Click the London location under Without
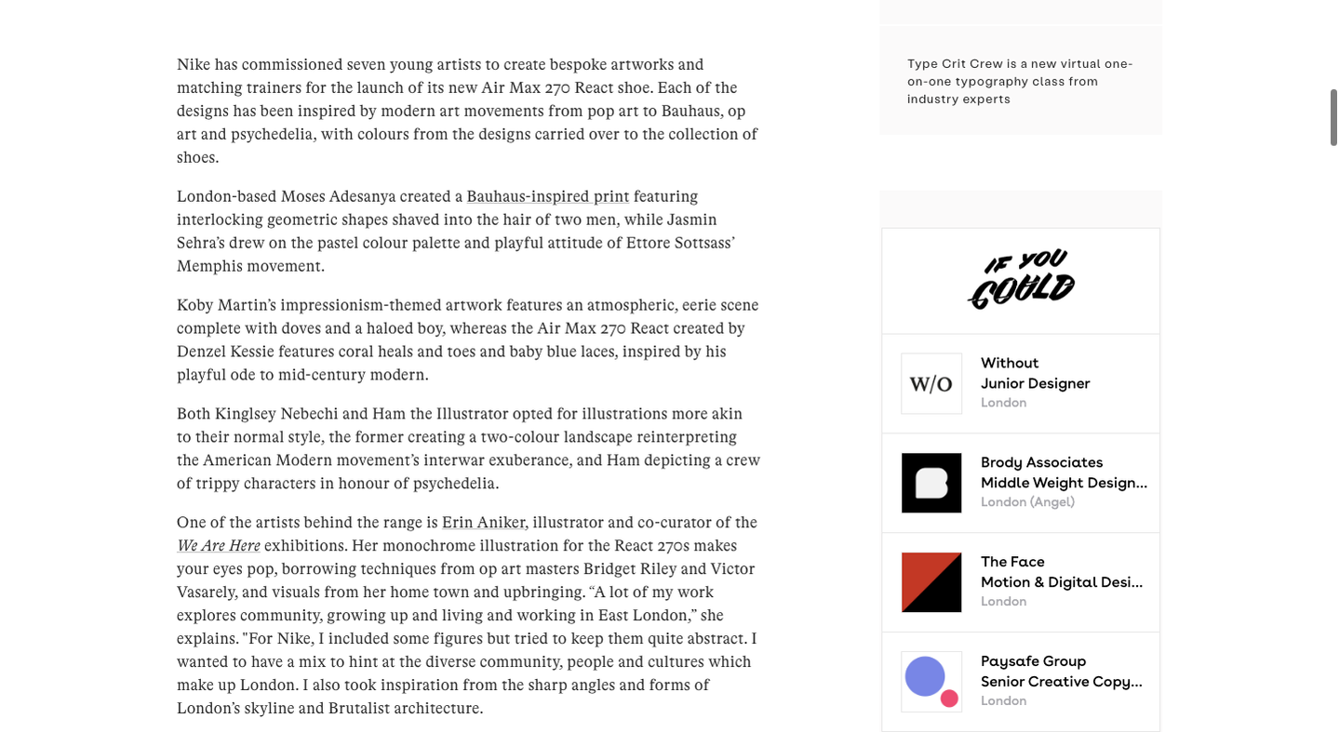Image resolution: width=1339 pixels, height=732 pixels. coord(1003,403)
